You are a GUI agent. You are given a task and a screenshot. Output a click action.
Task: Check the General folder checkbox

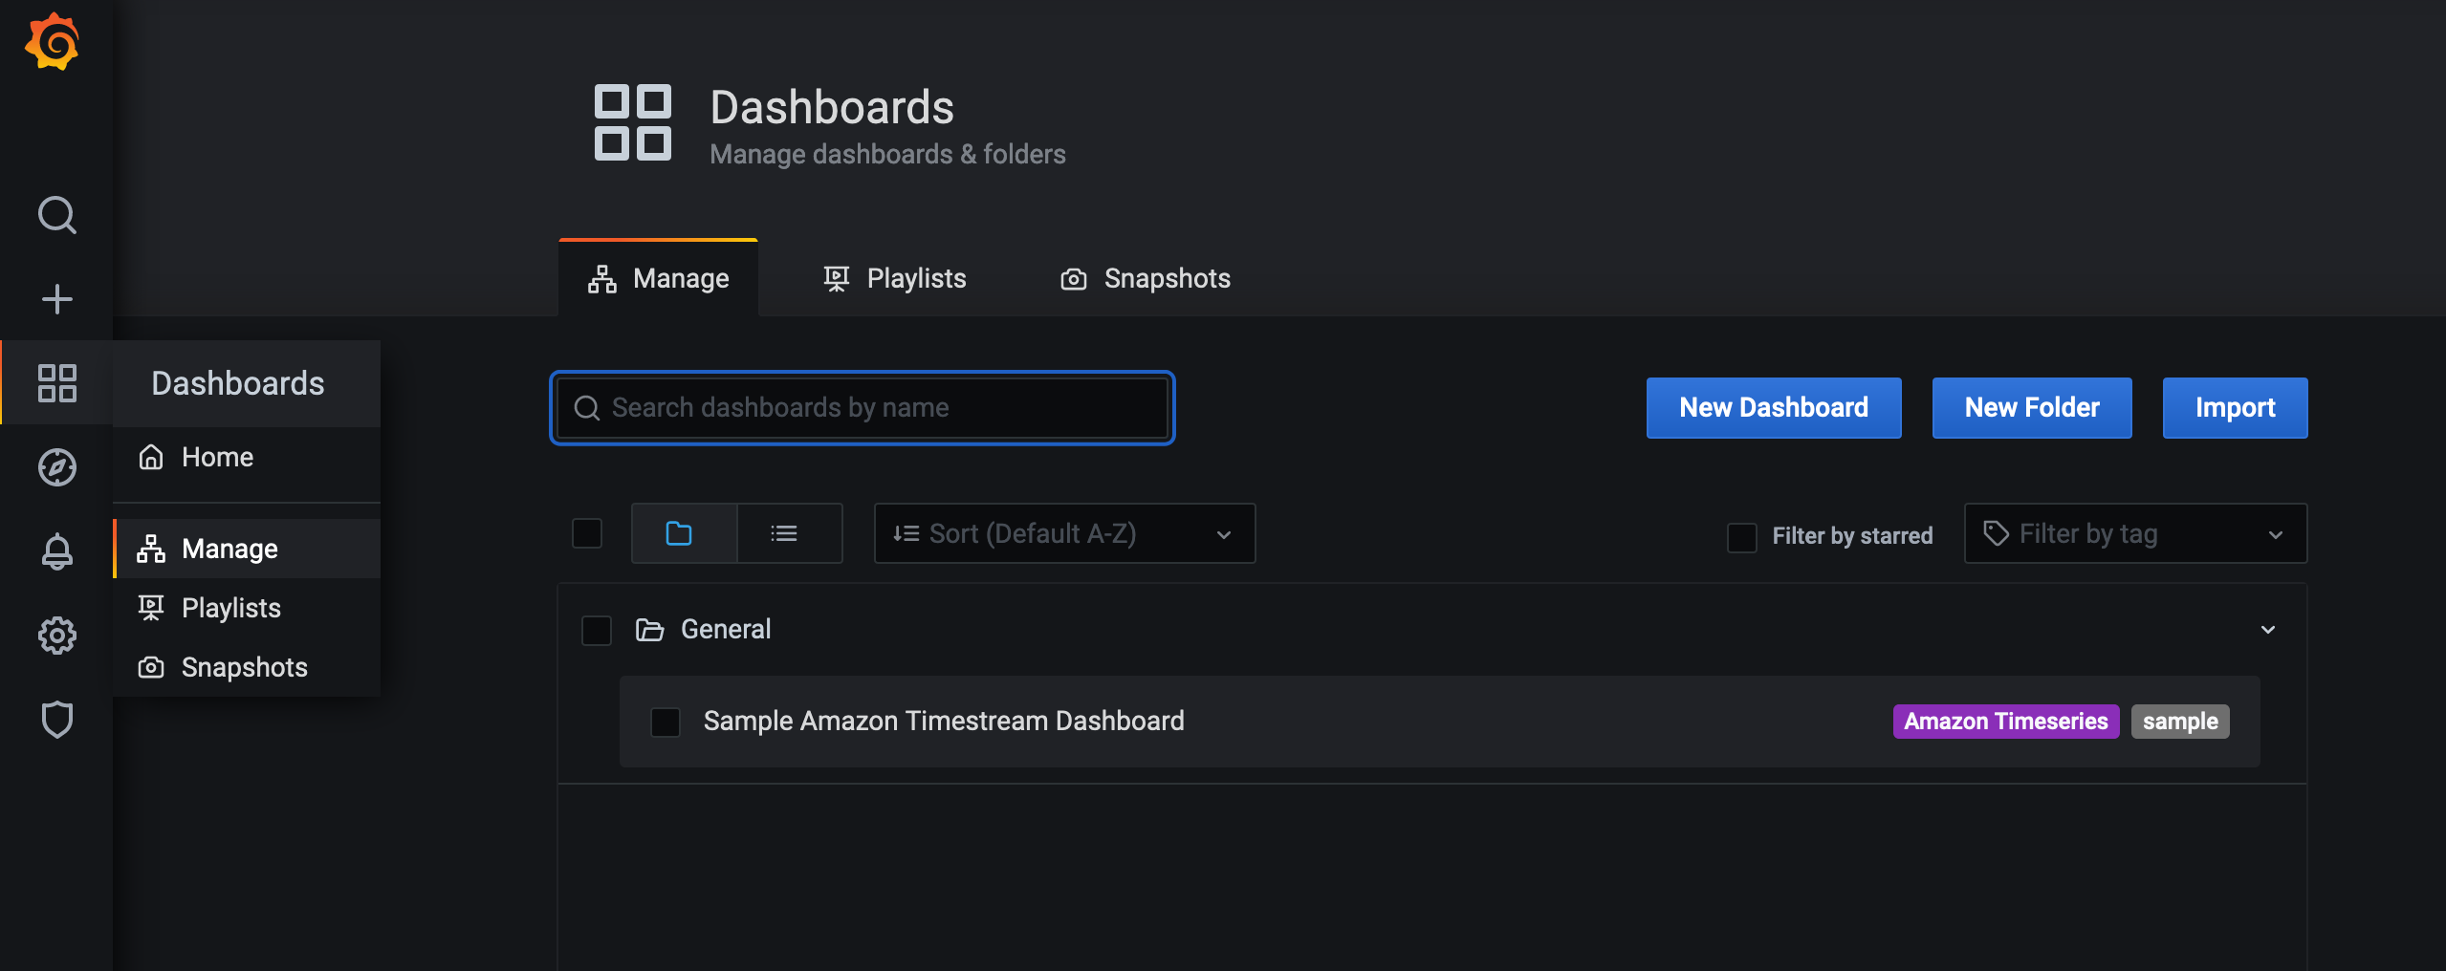click(596, 630)
